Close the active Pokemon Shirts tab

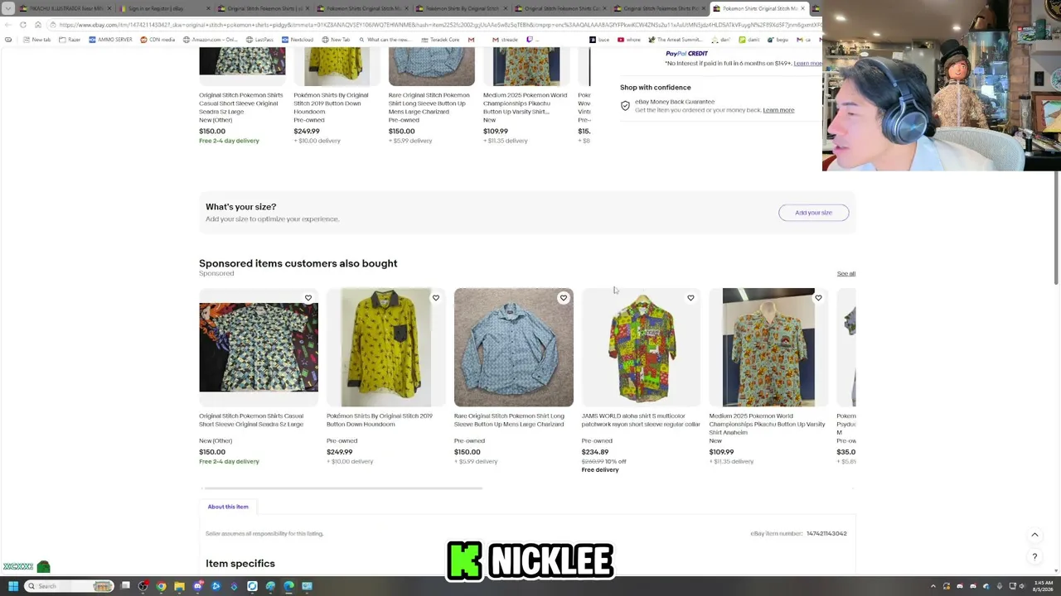coord(802,8)
